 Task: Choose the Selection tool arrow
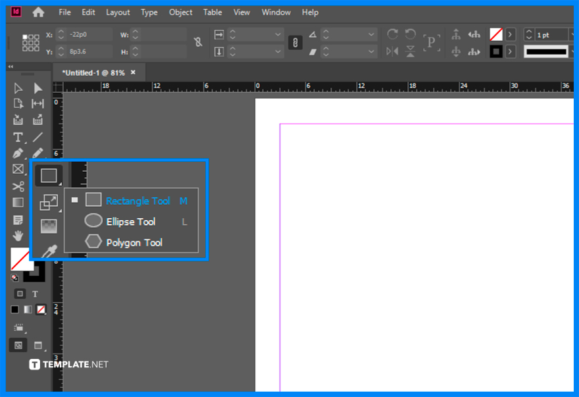[17, 87]
